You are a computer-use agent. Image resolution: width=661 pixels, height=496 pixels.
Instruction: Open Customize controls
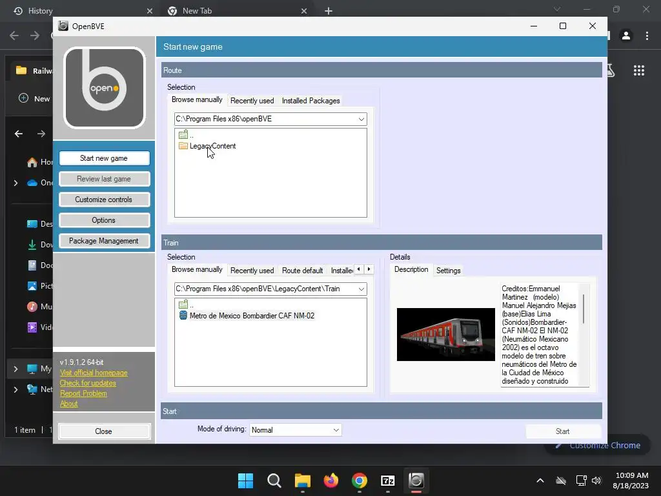pos(104,200)
